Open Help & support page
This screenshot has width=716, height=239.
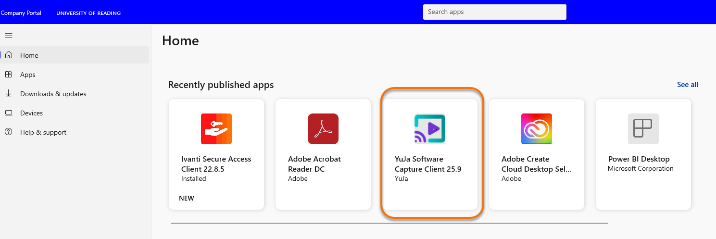point(75,132)
